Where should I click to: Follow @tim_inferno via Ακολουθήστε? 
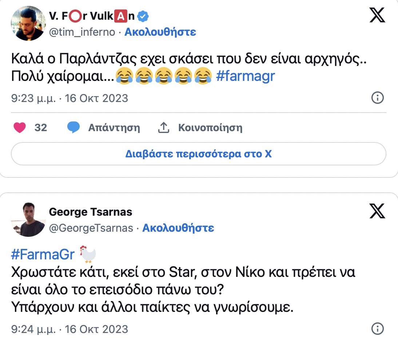(x=160, y=32)
